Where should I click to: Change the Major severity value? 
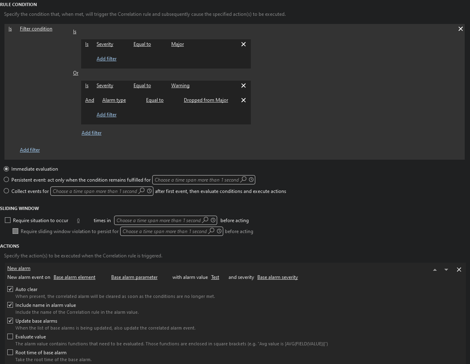coord(177,44)
